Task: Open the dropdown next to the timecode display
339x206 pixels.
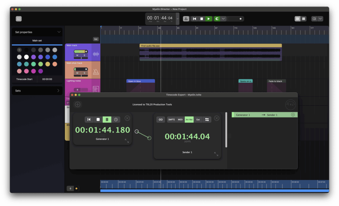Action: pyautogui.click(x=177, y=19)
